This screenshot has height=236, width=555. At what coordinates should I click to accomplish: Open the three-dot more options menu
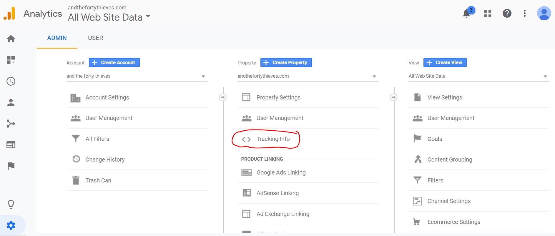(x=525, y=13)
